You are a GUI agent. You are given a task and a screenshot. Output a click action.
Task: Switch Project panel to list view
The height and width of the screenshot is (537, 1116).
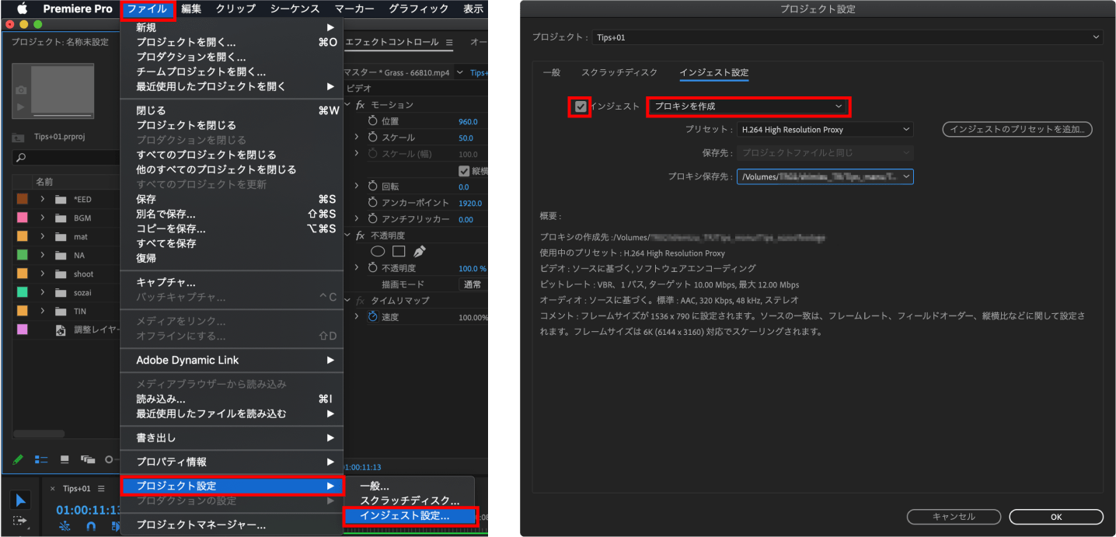(40, 459)
